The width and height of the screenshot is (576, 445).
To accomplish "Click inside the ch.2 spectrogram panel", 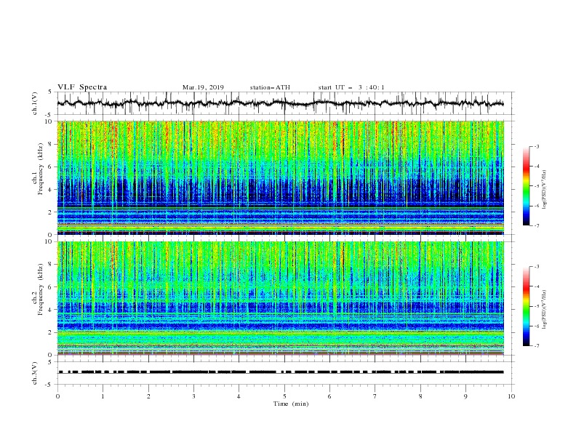I will point(280,298).
